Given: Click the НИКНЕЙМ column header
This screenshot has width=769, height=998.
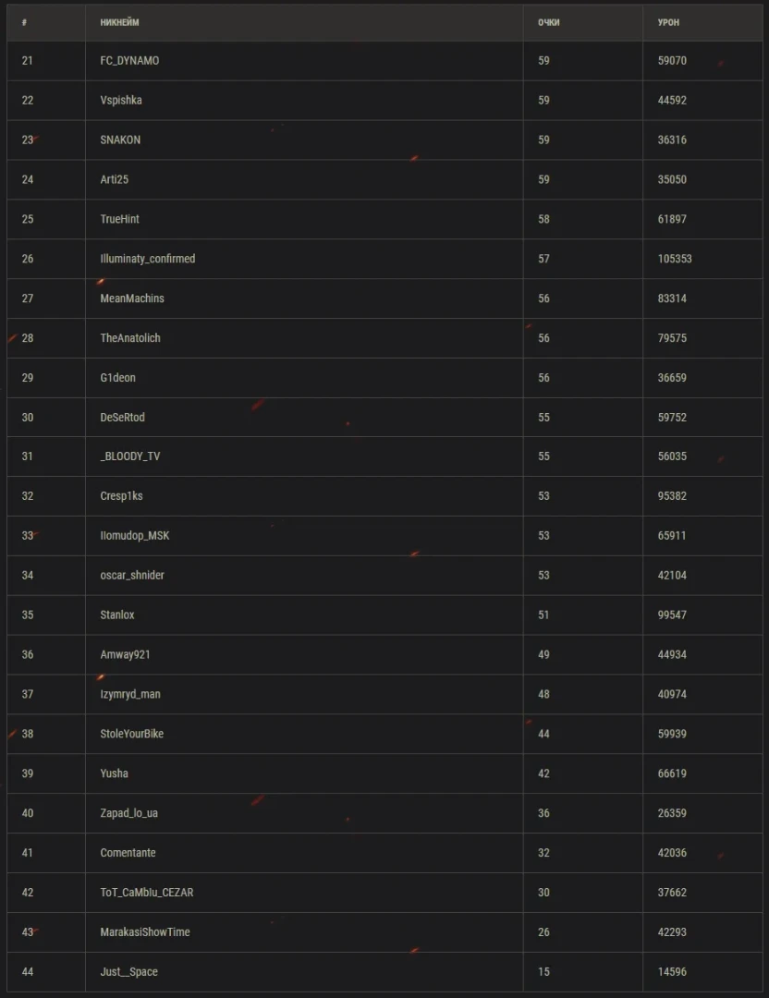Looking at the screenshot, I should pyautogui.click(x=119, y=22).
